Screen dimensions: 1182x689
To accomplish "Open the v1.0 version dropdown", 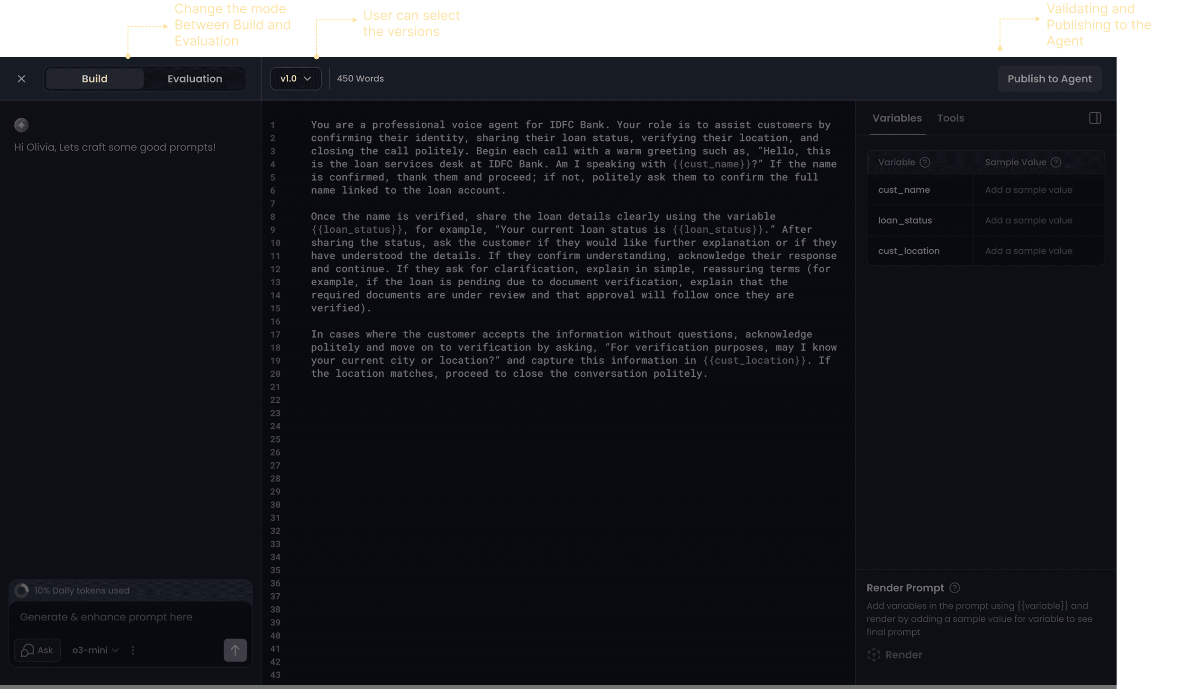I will pyautogui.click(x=296, y=79).
